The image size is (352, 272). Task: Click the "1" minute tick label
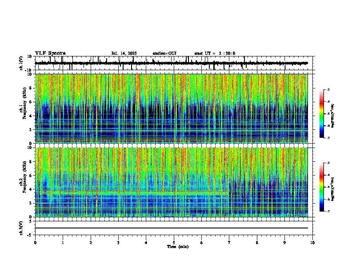[63, 243]
